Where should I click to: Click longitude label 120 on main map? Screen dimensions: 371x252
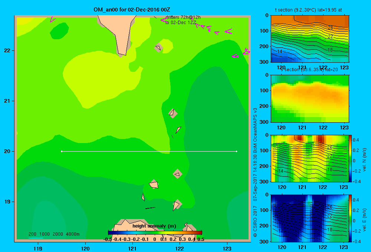85,248
